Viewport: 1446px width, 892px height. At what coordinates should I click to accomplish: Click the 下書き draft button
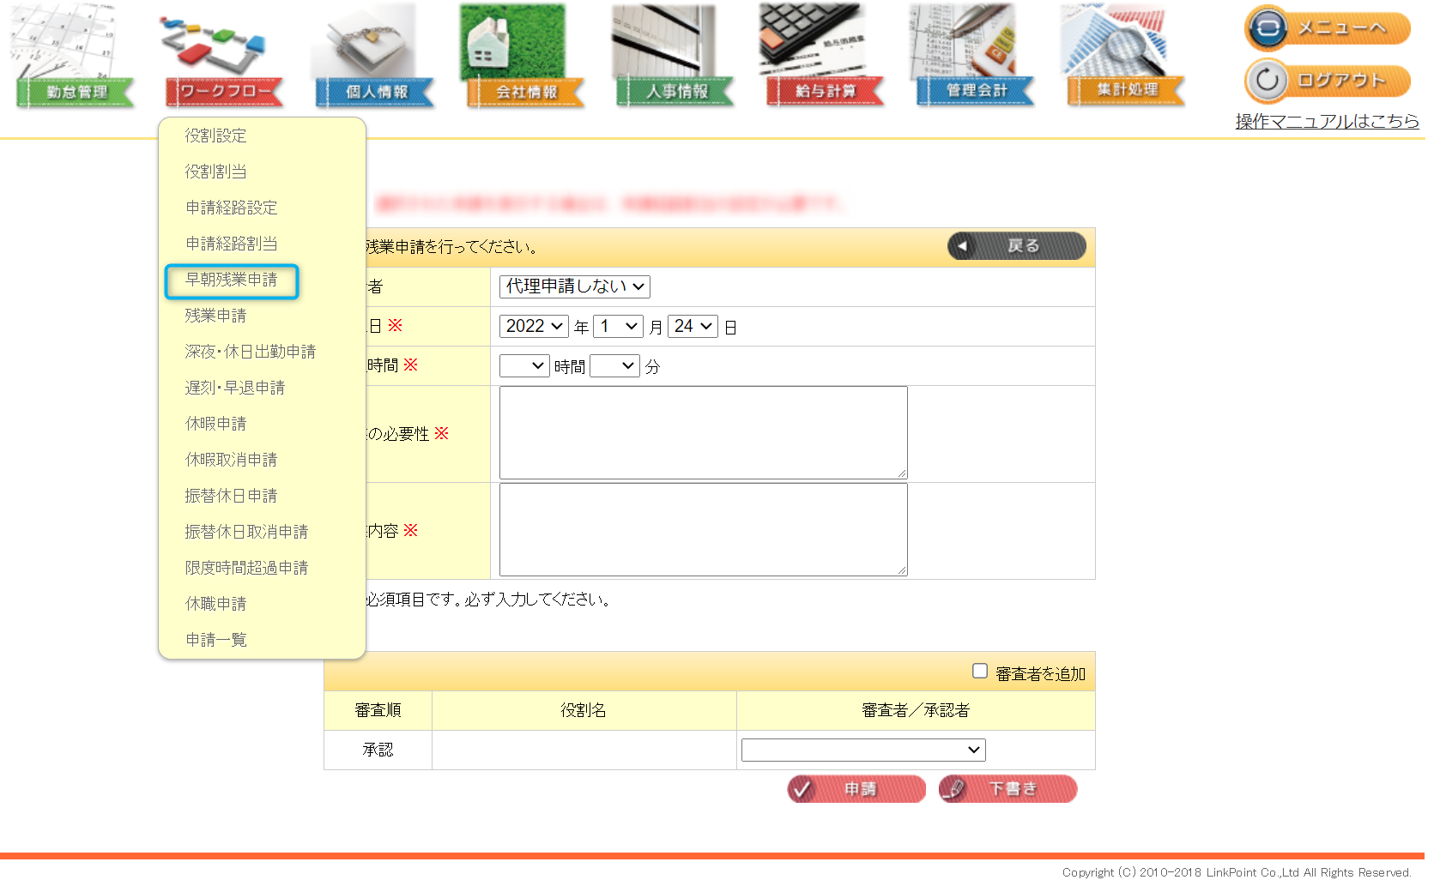(1007, 789)
